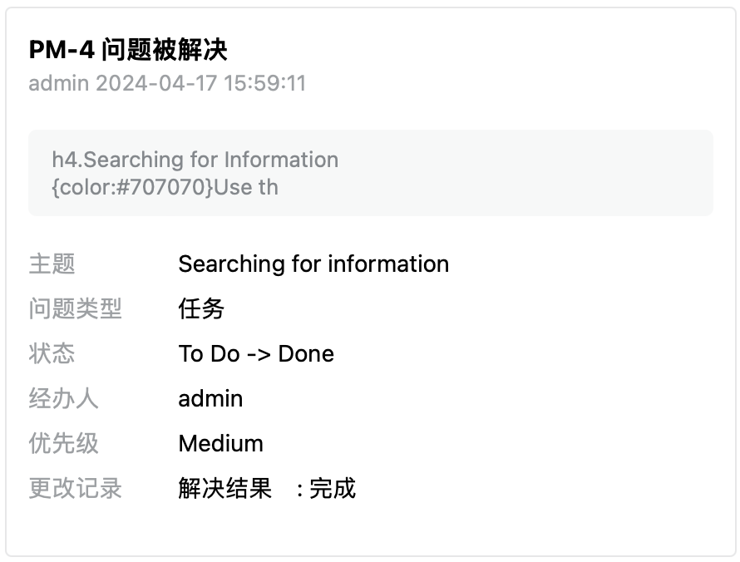Click the 问题被解决 title text
This screenshot has height=562, width=740.
pos(165,51)
